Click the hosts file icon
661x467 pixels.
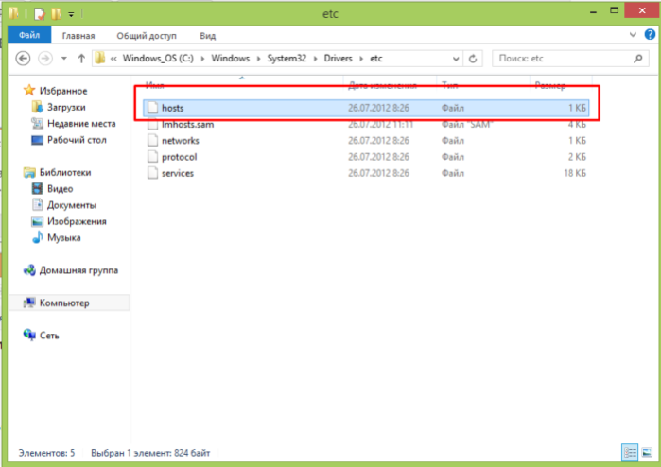tap(152, 108)
